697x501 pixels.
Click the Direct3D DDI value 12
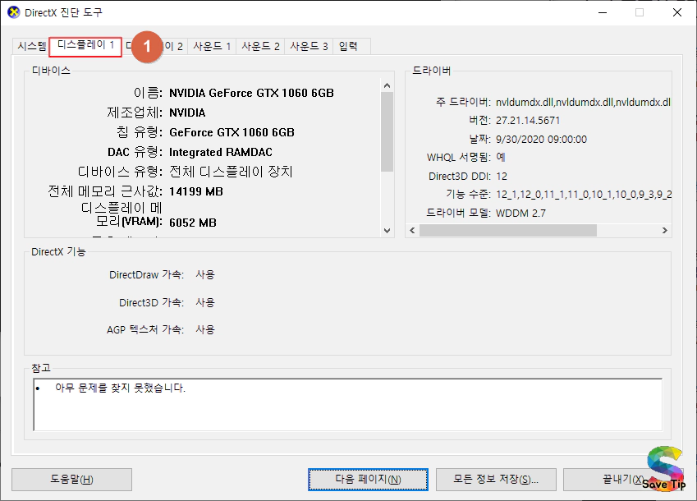502,177
